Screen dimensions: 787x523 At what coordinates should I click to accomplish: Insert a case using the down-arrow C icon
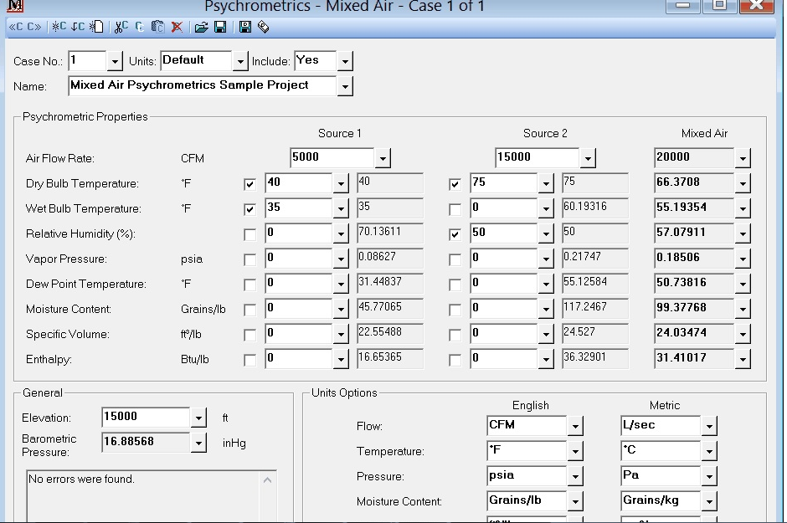(x=78, y=27)
